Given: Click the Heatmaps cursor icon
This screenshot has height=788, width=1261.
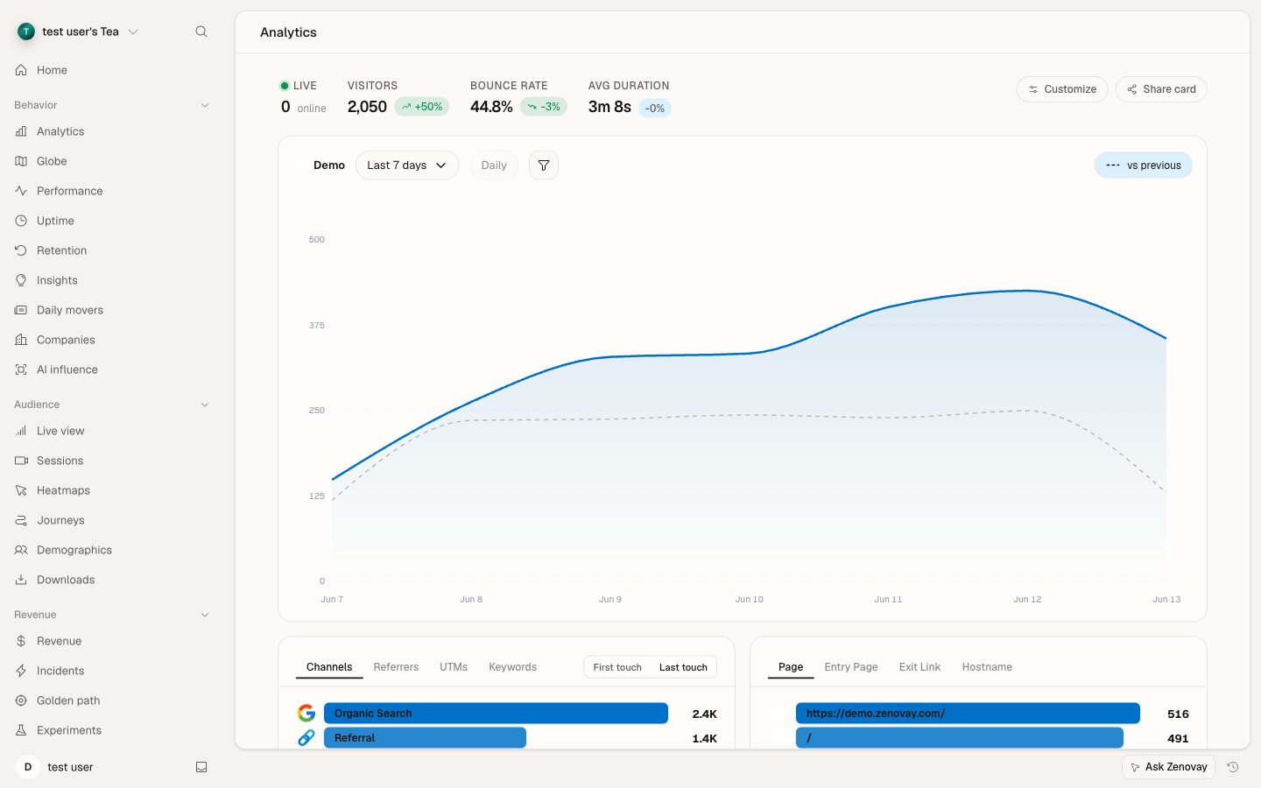Looking at the screenshot, I should (21, 490).
